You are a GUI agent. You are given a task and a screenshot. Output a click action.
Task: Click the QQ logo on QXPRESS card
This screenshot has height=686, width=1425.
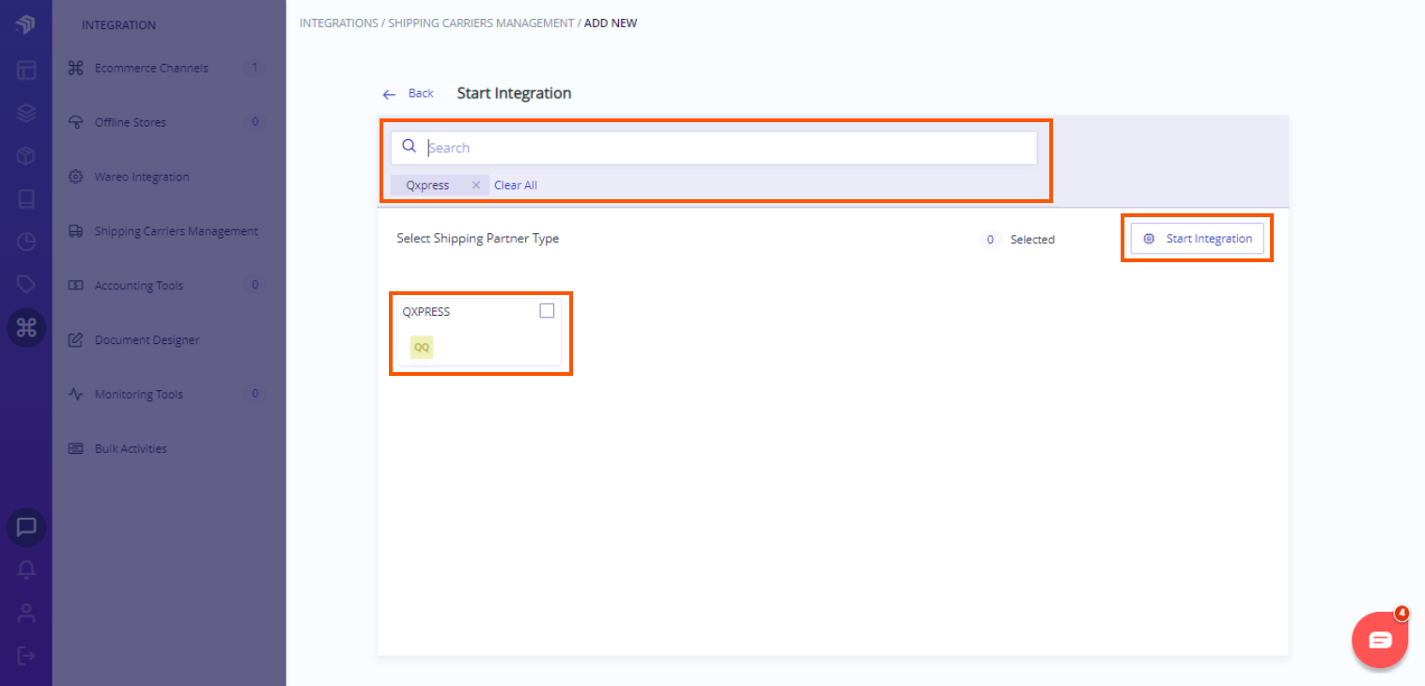click(422, 347)
